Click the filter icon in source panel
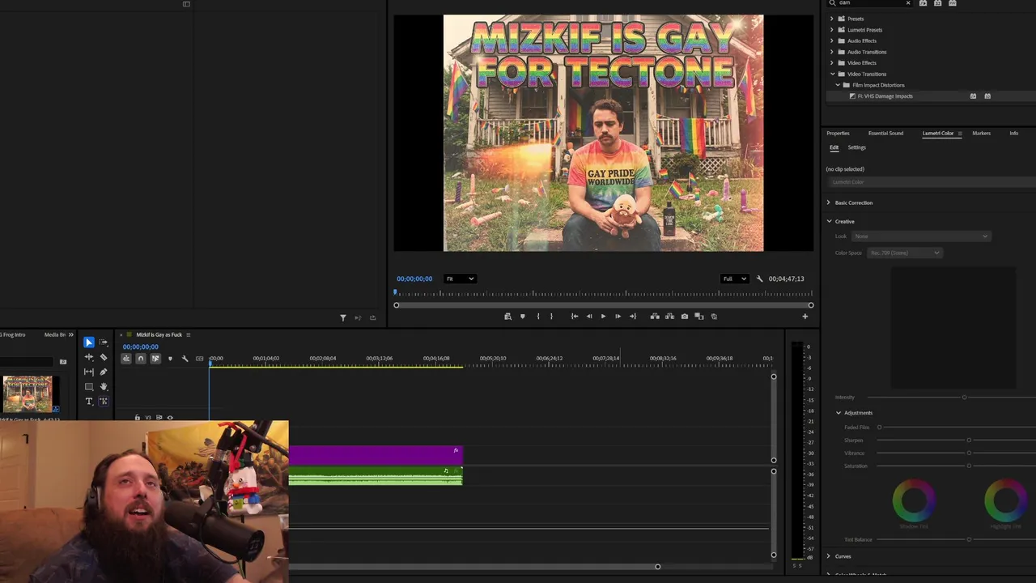 tap(342, 318)
